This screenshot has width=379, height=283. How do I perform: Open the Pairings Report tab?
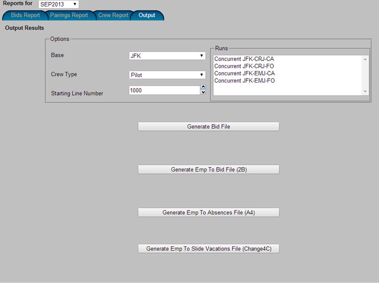click(69, 15)
